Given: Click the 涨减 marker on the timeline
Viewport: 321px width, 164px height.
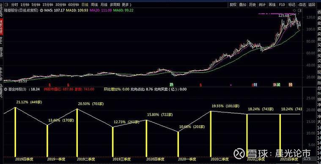Looking at the screenshot, I should pos(276,85).
